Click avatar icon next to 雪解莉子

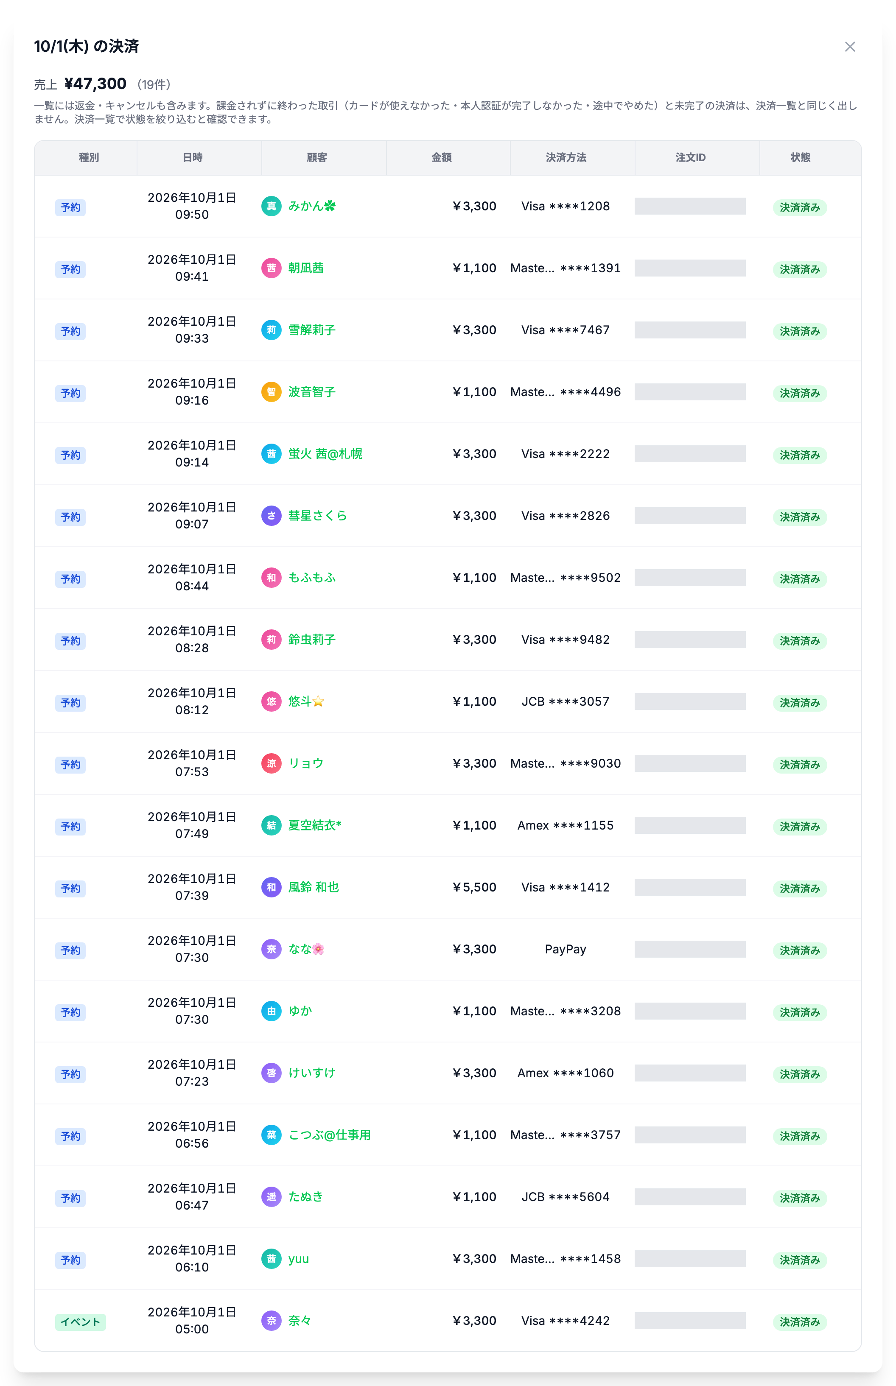point(271,330)
